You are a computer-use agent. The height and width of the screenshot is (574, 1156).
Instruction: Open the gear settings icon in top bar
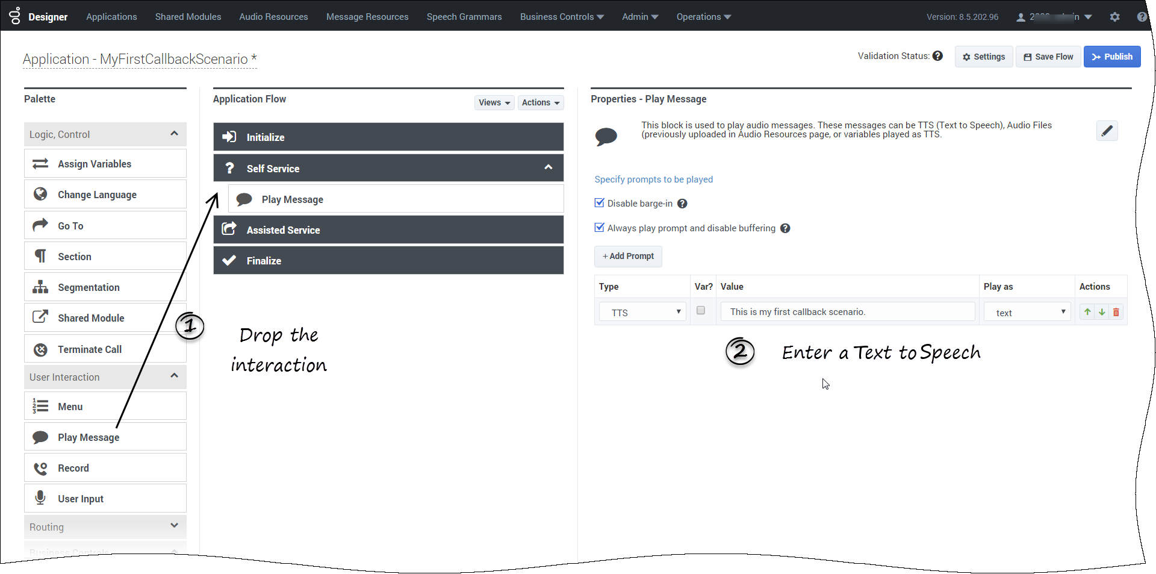(1114, 17)
